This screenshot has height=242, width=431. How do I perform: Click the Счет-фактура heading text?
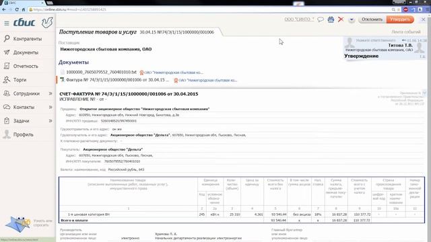pos(129,94)
